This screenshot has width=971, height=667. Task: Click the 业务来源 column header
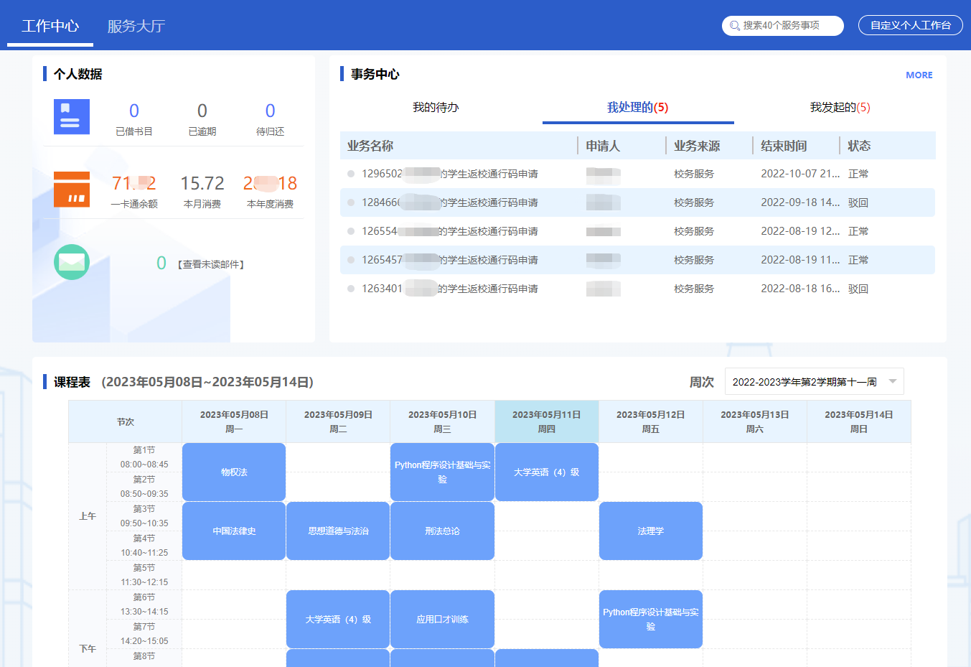(697, 146)
